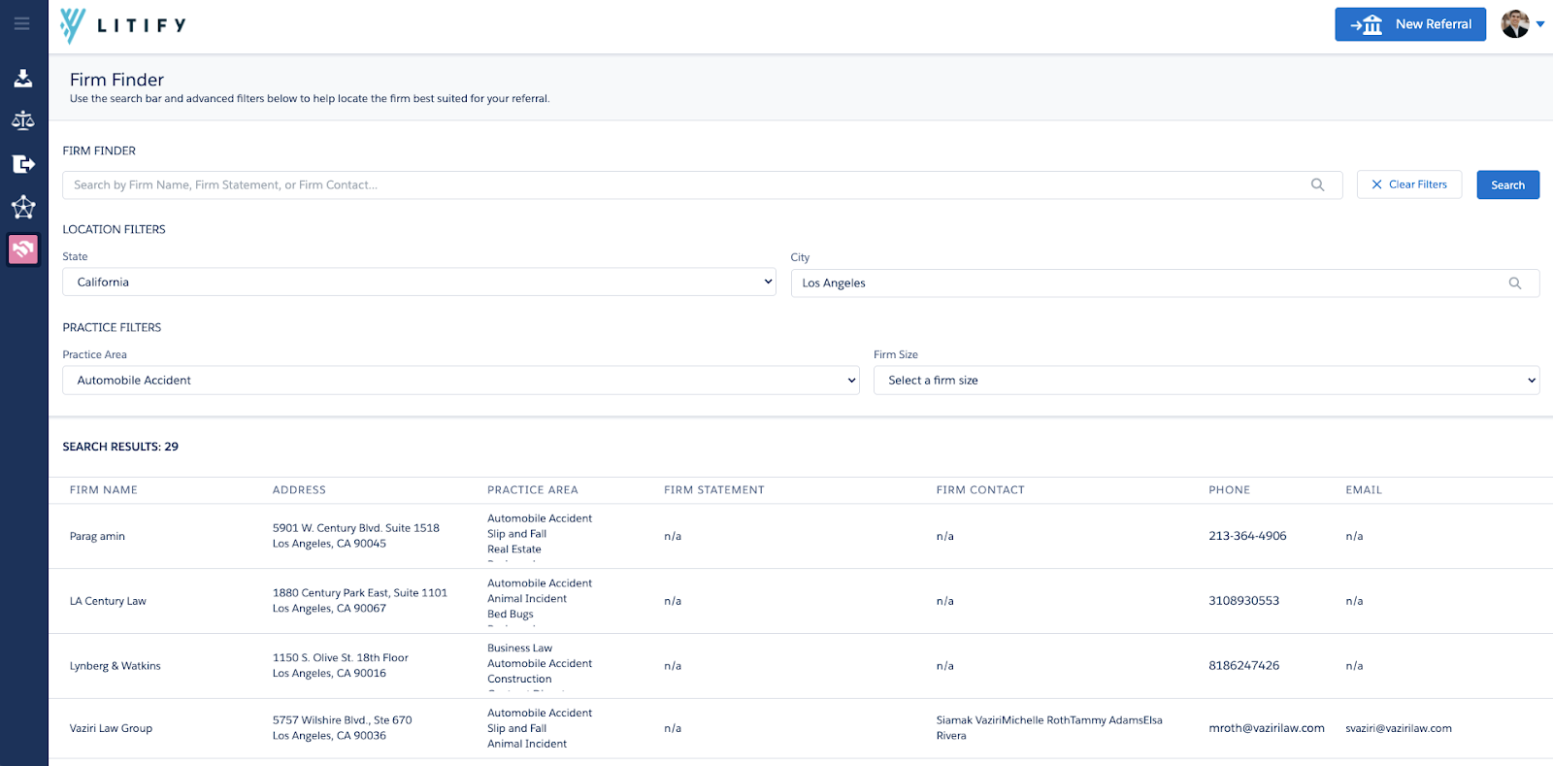1553x766 pixels.
Task: Click the magnifier in firm search bar
Action: (1317, 184)
